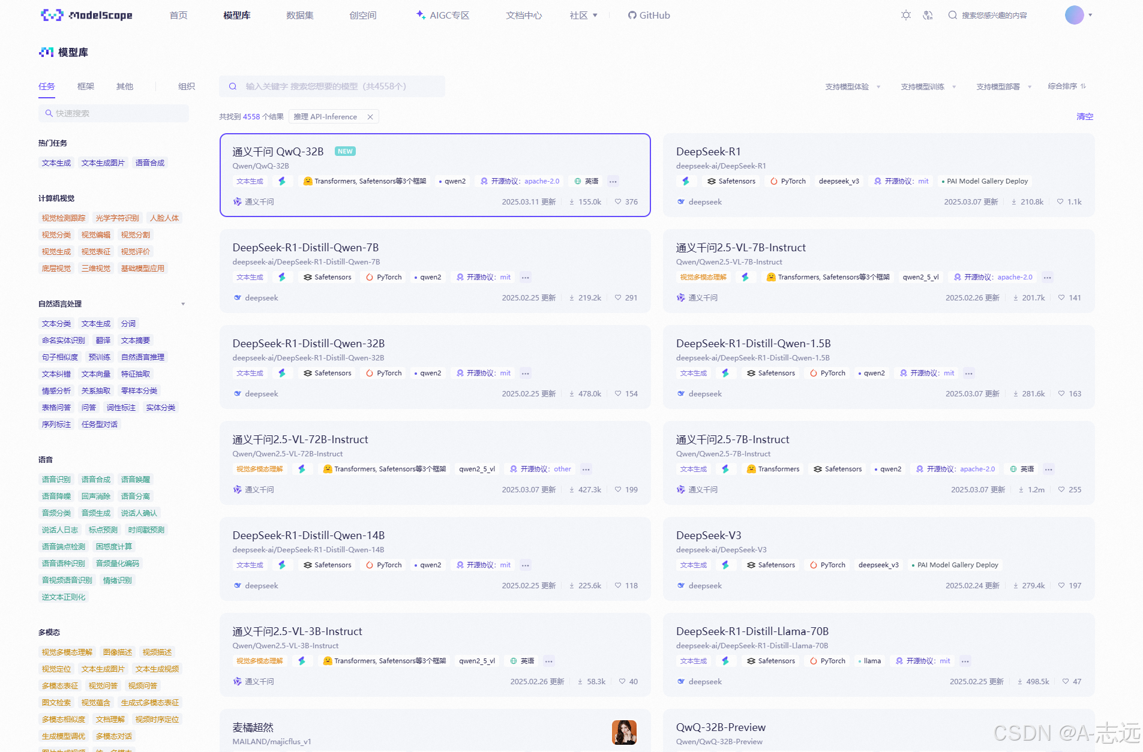The height and width of the screenshot is (752, 1143).
Task: Select the 视觉多模态理解 sidebar tag
Action: tap(67, 652)
